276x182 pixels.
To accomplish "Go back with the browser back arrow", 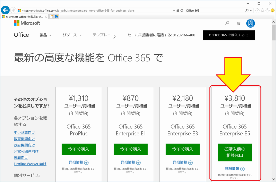I will click(5, 10).
